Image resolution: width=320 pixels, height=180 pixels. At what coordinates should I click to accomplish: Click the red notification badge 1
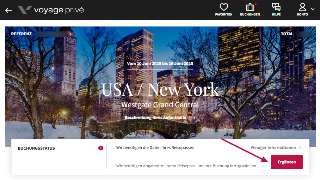click(100, 148)
